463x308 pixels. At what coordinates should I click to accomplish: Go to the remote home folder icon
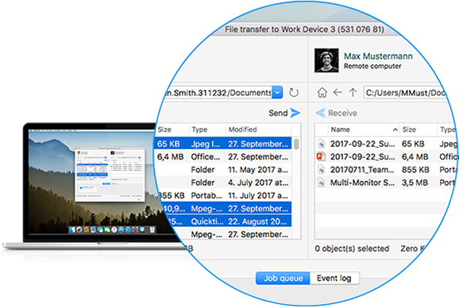coord(322,93)
